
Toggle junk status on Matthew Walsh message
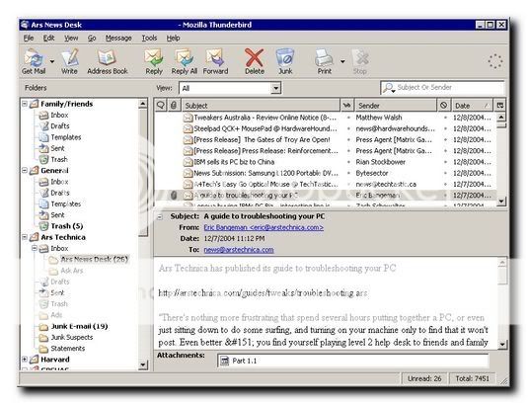coord(445,118)
